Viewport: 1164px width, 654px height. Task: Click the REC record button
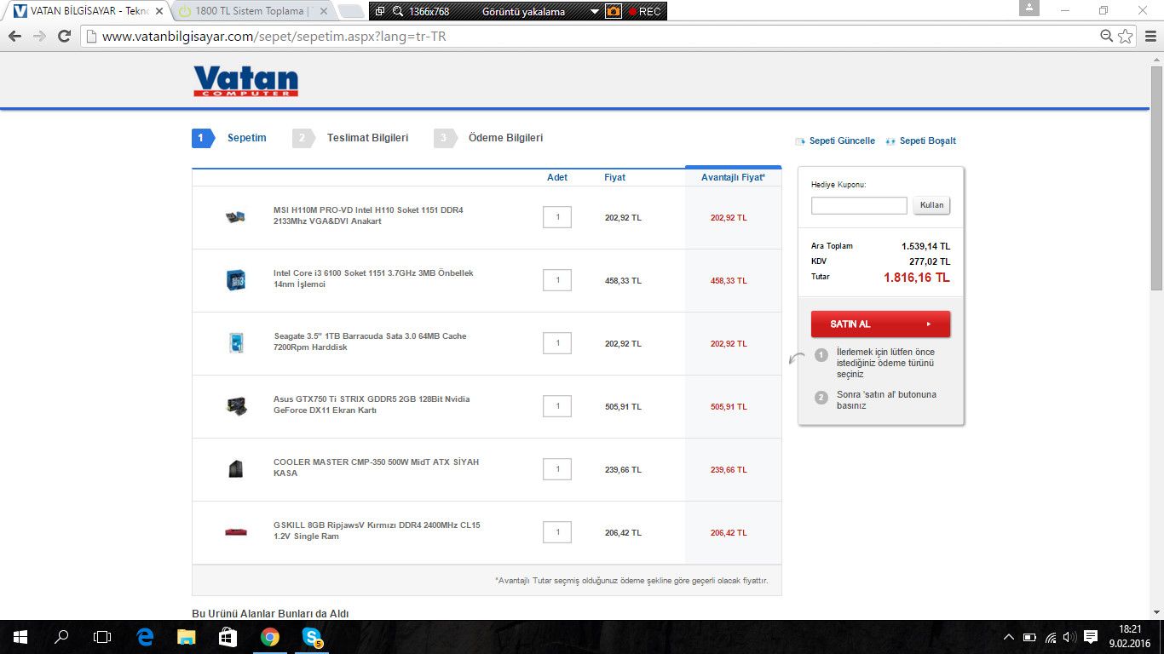645,11
